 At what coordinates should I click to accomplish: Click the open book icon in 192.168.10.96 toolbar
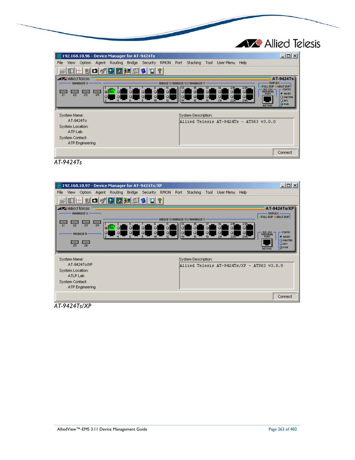71,71
